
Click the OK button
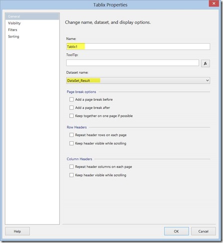click(176, 231)
